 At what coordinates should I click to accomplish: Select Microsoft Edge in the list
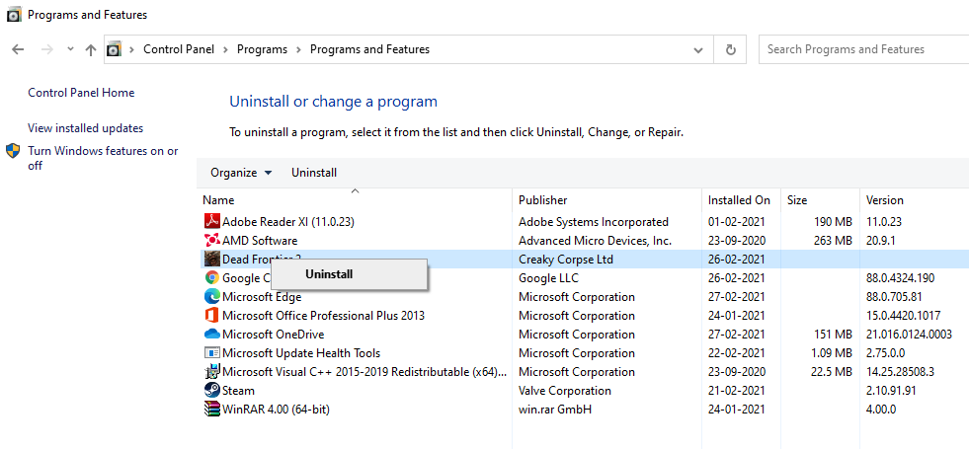(262, 296)
